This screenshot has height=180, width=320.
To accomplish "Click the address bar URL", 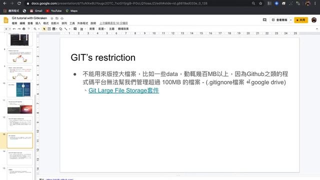I will point(119,3).
